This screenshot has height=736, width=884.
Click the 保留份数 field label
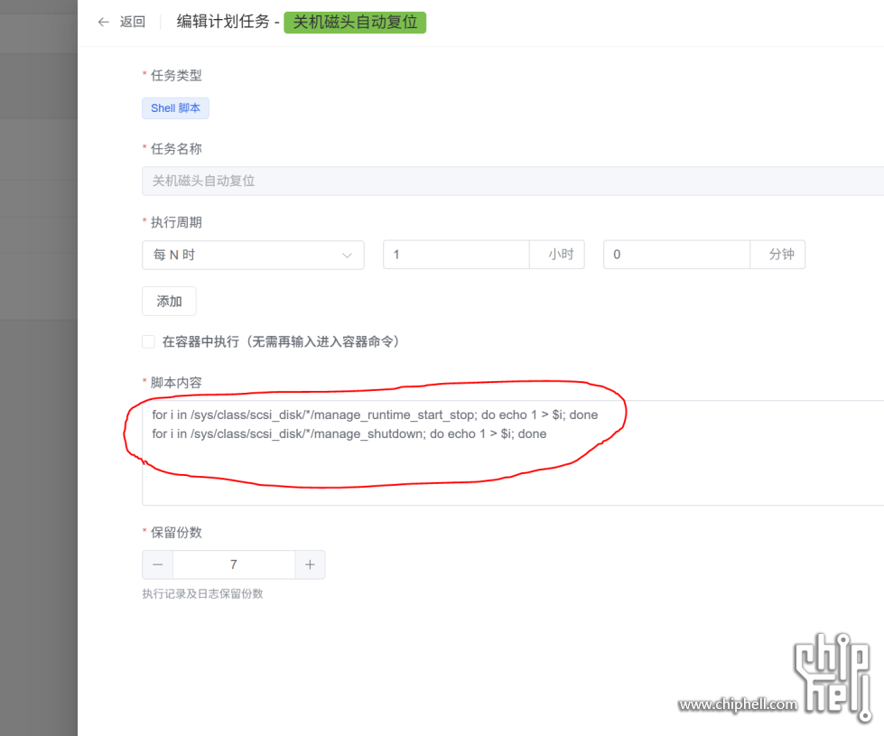(x=176, y=533)
